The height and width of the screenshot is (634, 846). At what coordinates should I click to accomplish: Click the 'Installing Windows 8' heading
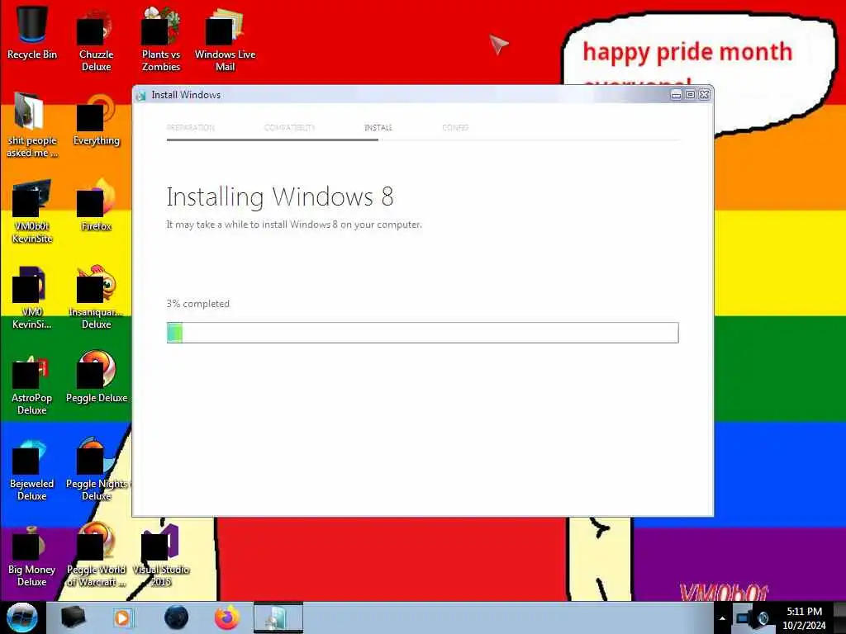[x=280, y=197]
